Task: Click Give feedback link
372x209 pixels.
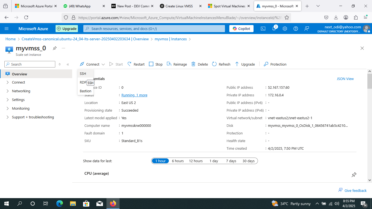Action: (352, 190)
